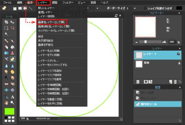Screen dimensions: 185x125
Task: Select the Zoom magnifier tool
Action: pos(12,103)
